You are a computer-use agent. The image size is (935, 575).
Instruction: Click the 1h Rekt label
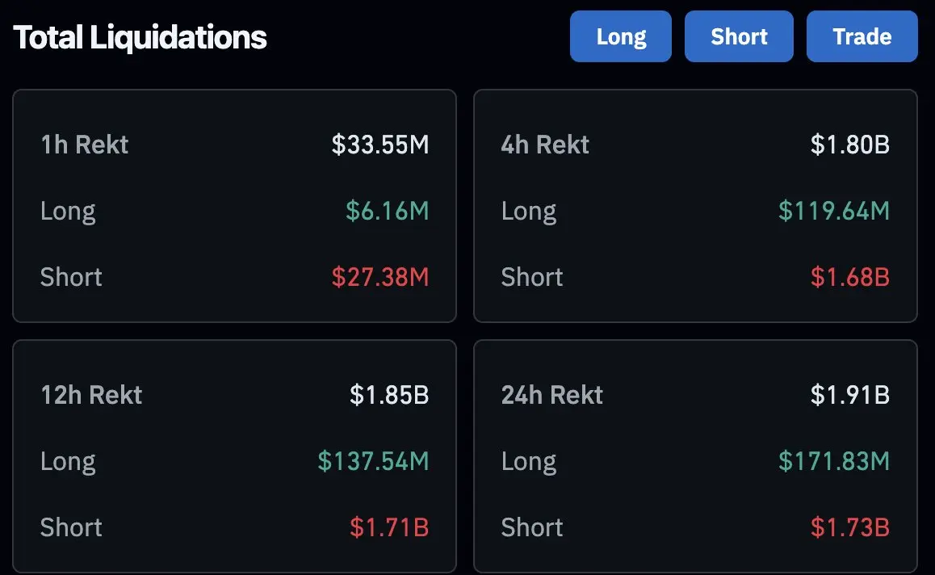(x=84, y=145)
